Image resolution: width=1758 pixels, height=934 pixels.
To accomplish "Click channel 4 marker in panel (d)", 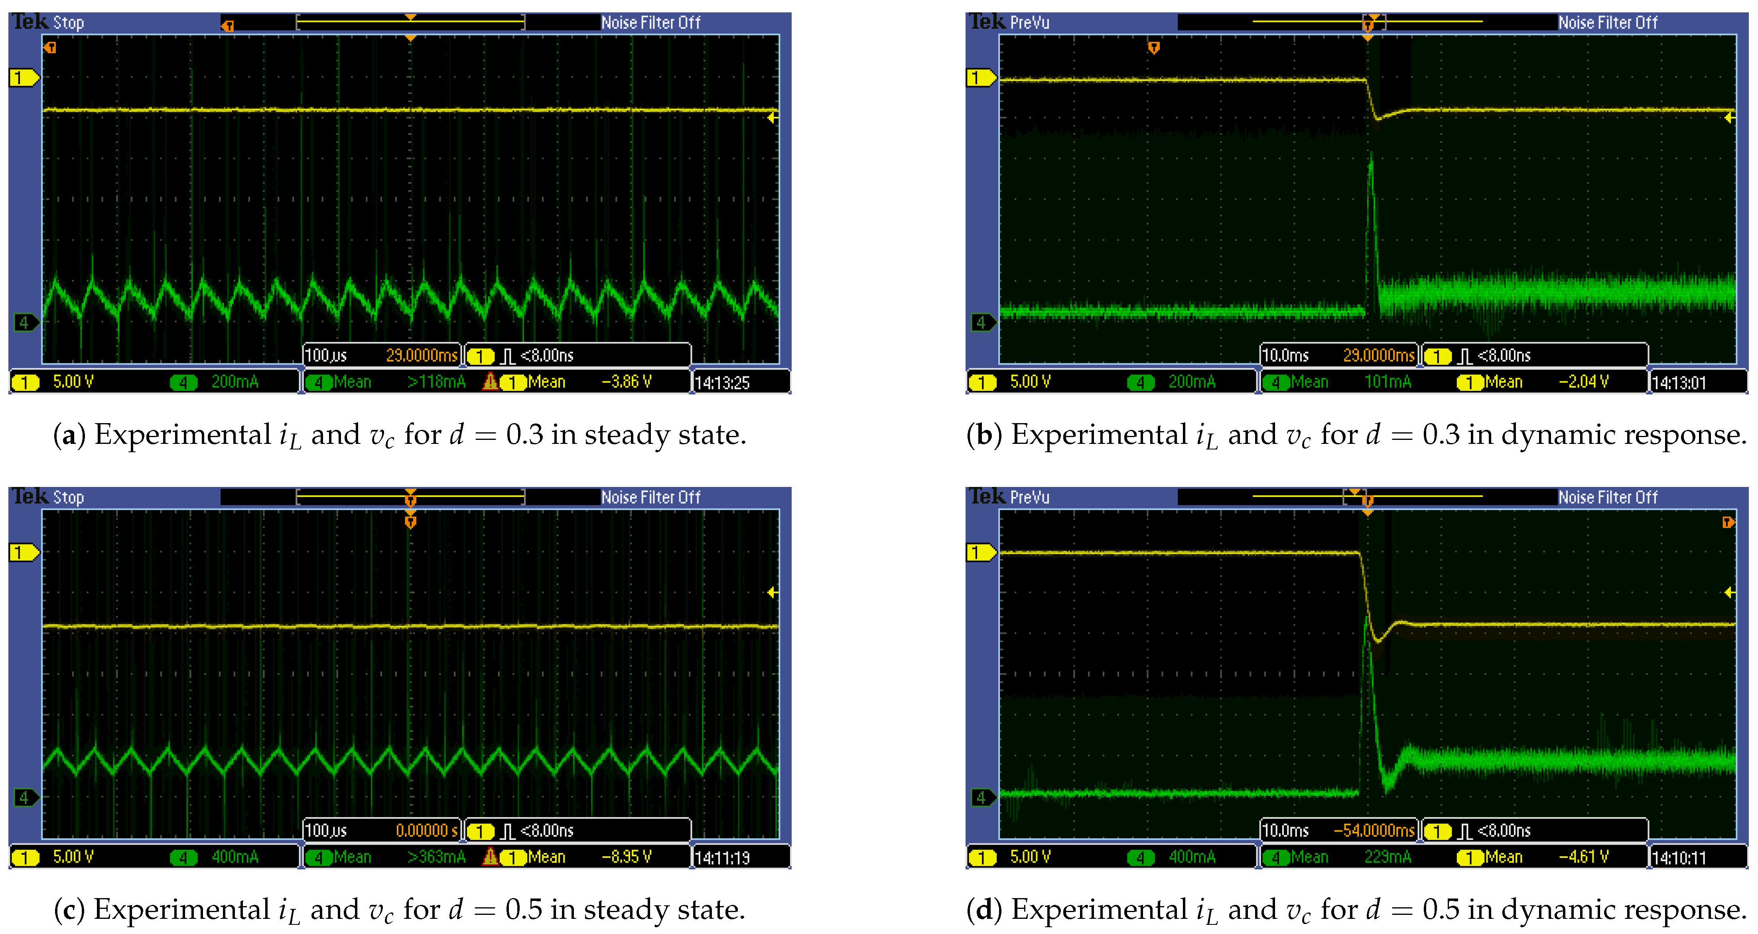I will (x=982, y=797).
